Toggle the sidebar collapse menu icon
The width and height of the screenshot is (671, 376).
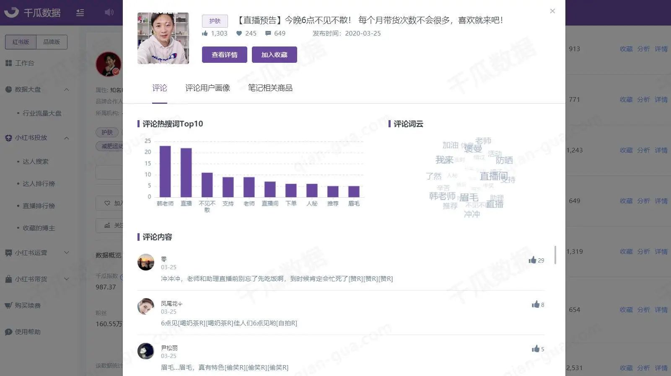click(x=80, y=13)
